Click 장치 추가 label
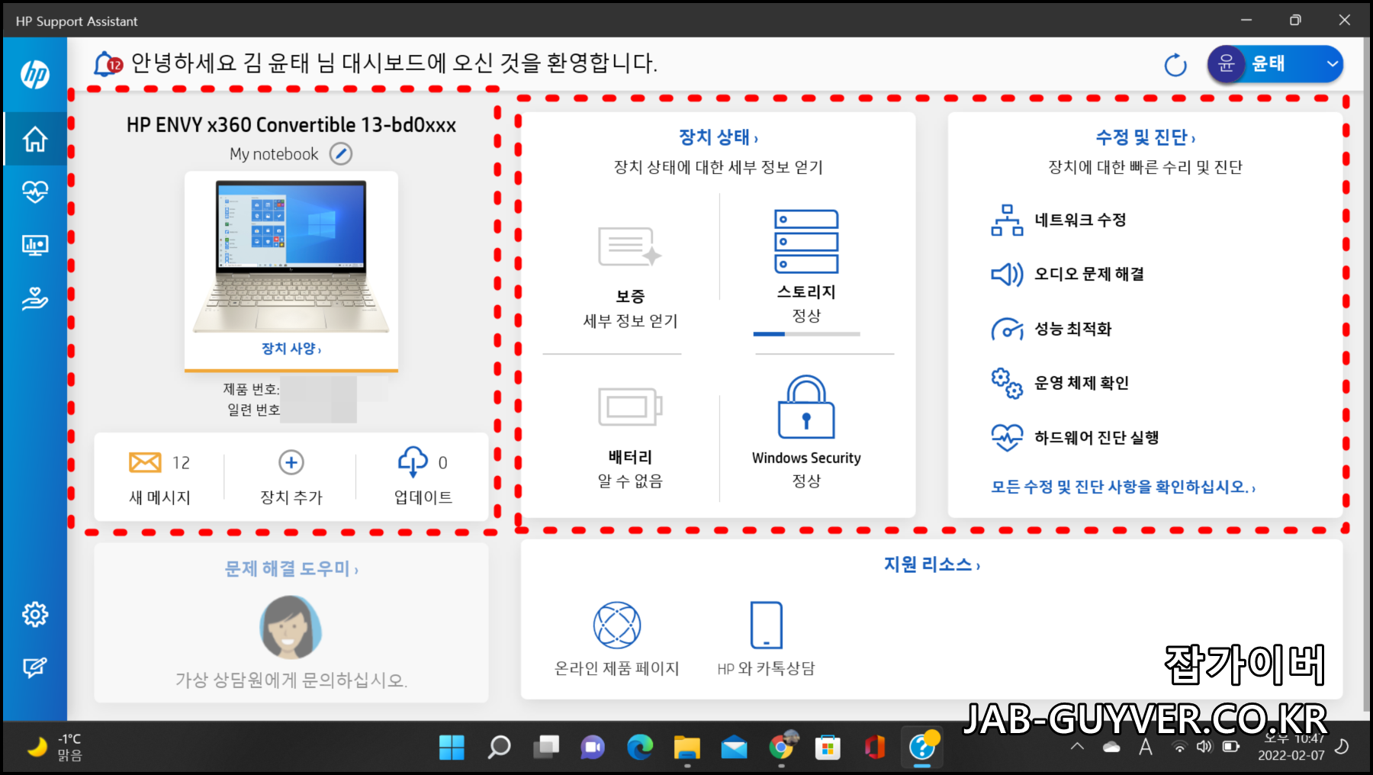 (291, 497)
